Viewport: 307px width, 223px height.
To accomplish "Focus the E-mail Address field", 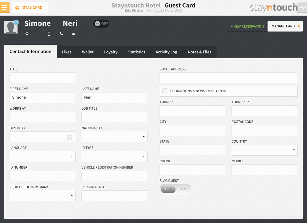I will tap(229, 78).
